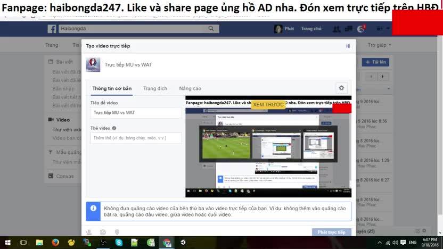Click the previous page arrow button

click(372, 77)
